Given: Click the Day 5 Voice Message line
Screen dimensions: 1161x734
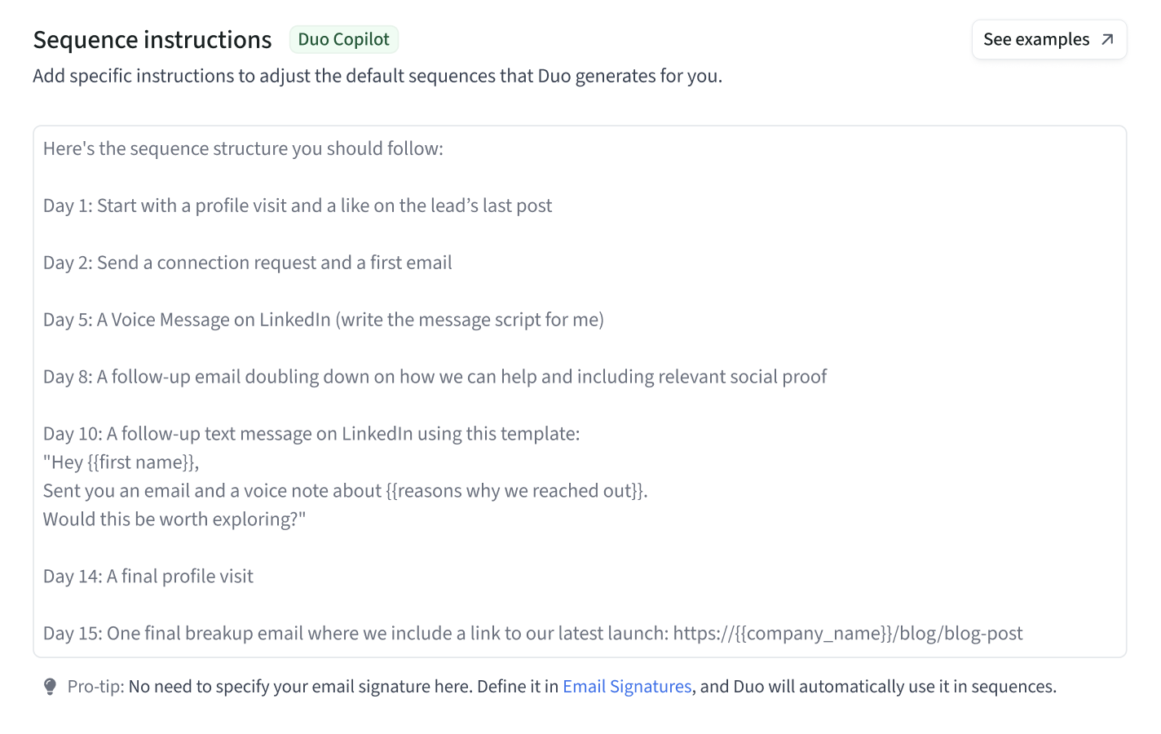Looking at the screenshot, I should [x=323, y=321].
